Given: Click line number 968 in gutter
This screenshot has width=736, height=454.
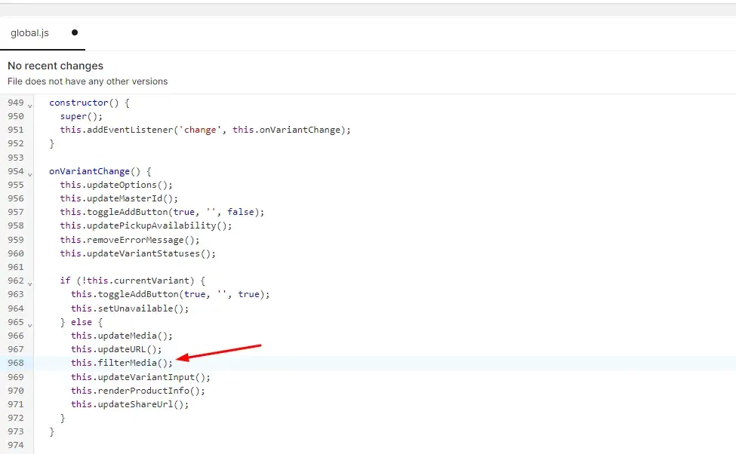Looking at the screenshot, I should click(16, 363).
